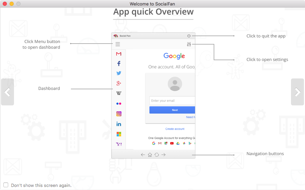
Task: Click the Create account link
Action: click(x=175, y=129)
